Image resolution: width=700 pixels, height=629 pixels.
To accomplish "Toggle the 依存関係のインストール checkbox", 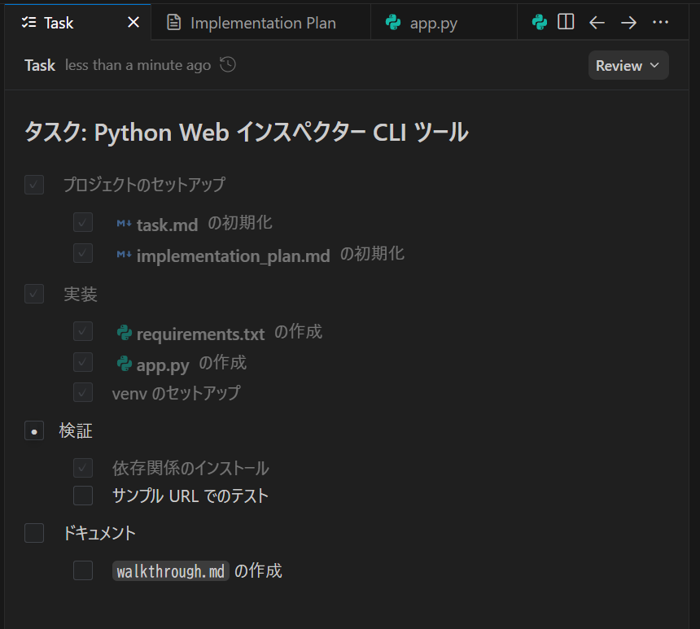I will pyautogui.click(x=83, y=468).
